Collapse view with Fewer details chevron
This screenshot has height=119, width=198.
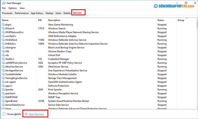4,114
